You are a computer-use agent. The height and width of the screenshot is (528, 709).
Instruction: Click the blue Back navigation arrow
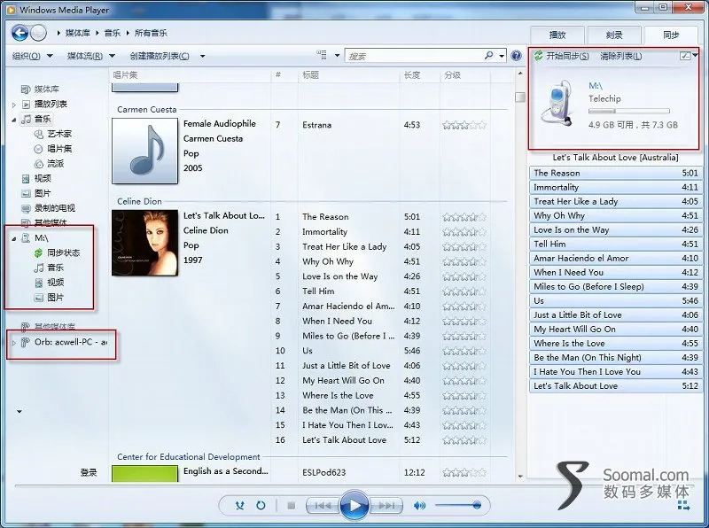pos(19,33)
